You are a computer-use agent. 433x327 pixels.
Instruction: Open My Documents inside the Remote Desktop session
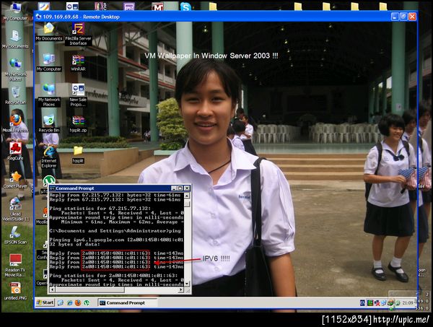tap(49, 32)
